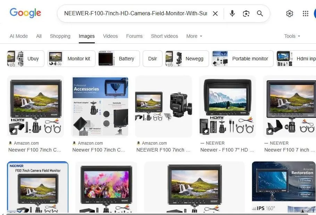Open the AI Mode tab

[x=19, y=36]
